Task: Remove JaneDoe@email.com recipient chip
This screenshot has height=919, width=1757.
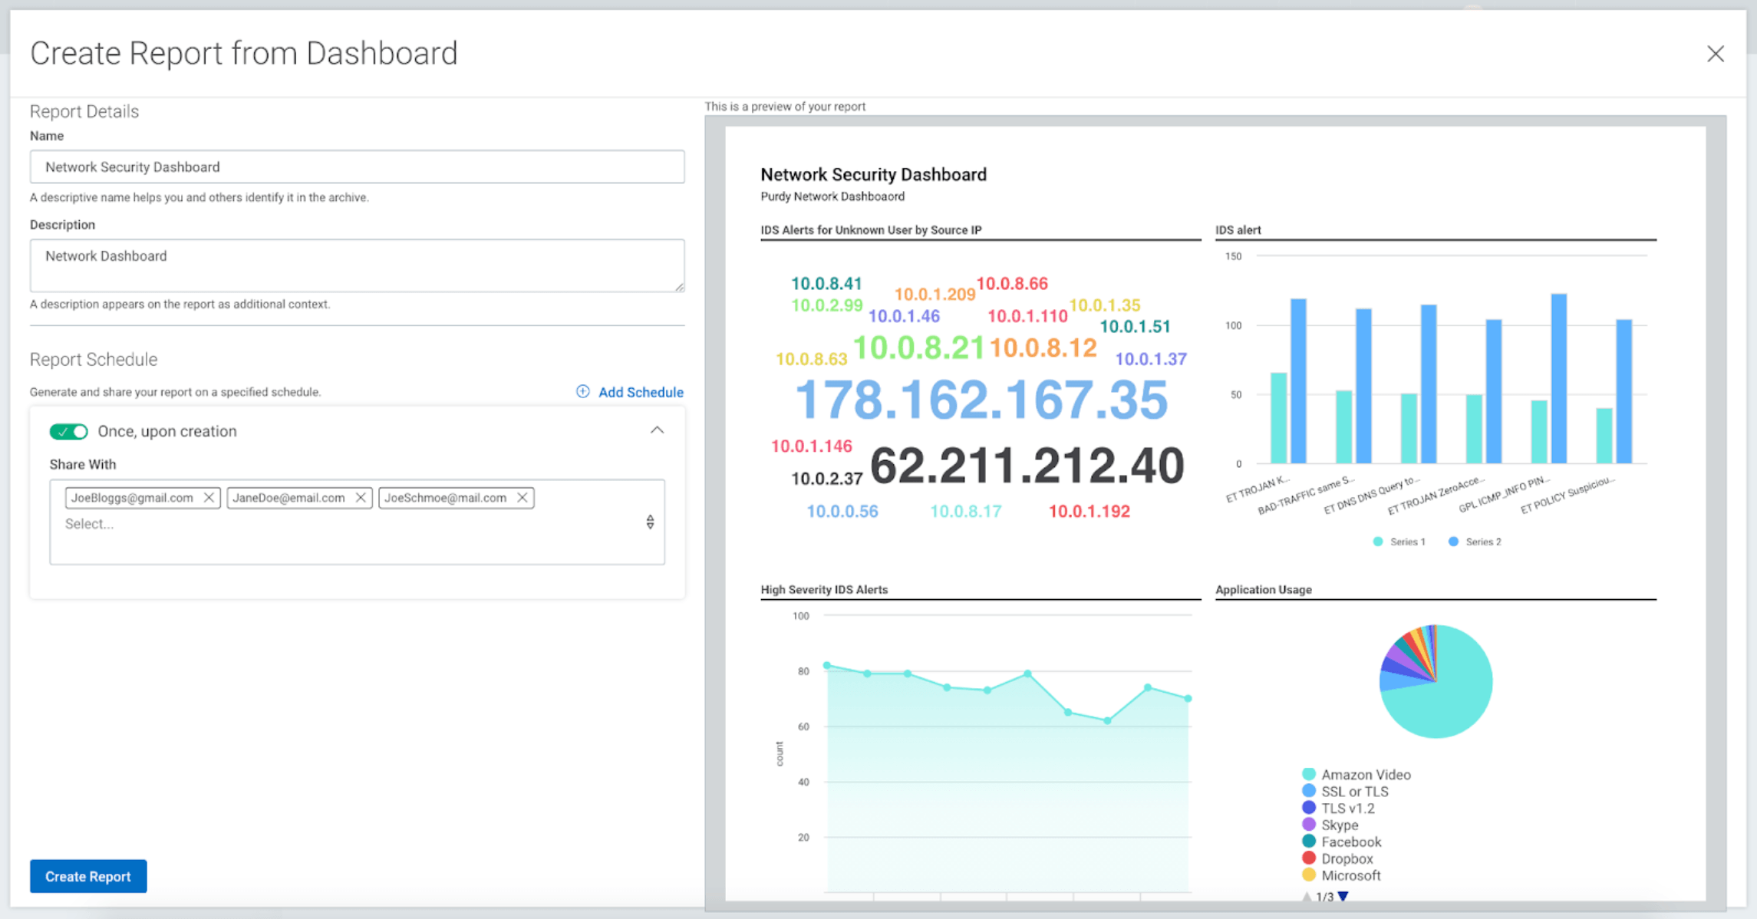Action: 361,498
